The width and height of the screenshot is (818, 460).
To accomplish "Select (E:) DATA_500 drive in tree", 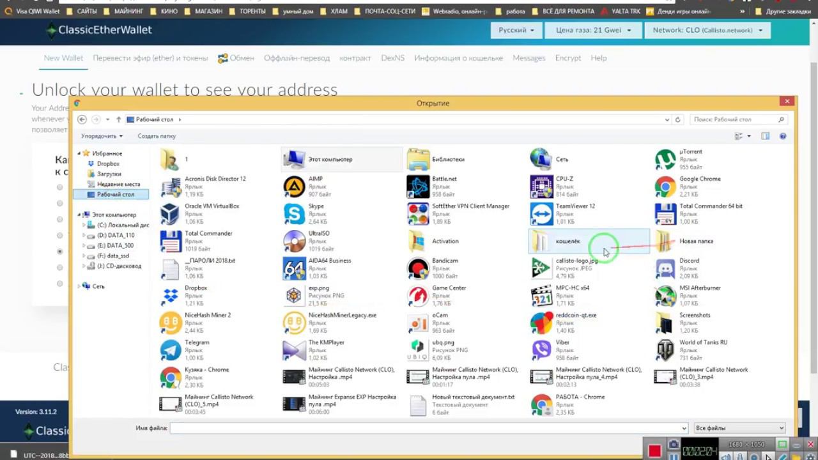I will (x=116, y=245).
